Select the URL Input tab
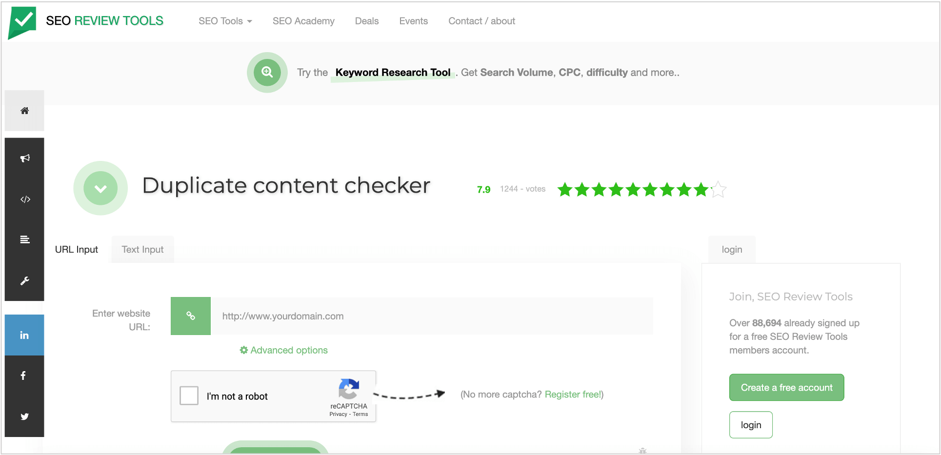 (x=77, y=249)
